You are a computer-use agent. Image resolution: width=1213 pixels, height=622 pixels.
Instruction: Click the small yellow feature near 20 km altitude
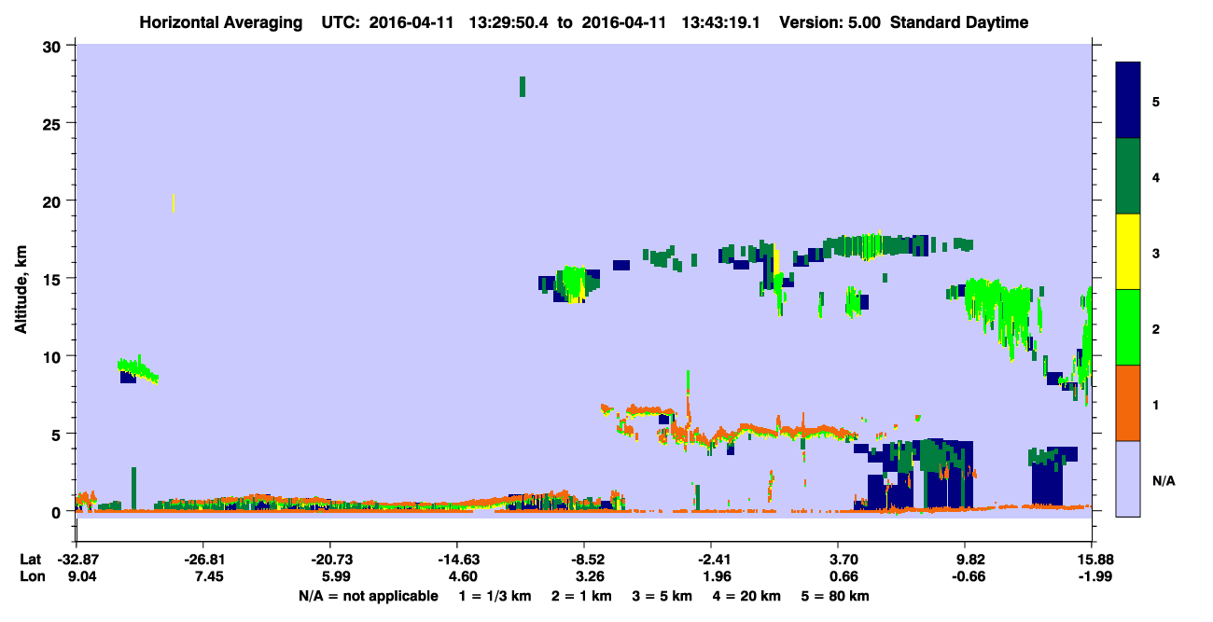click(174, 202)
